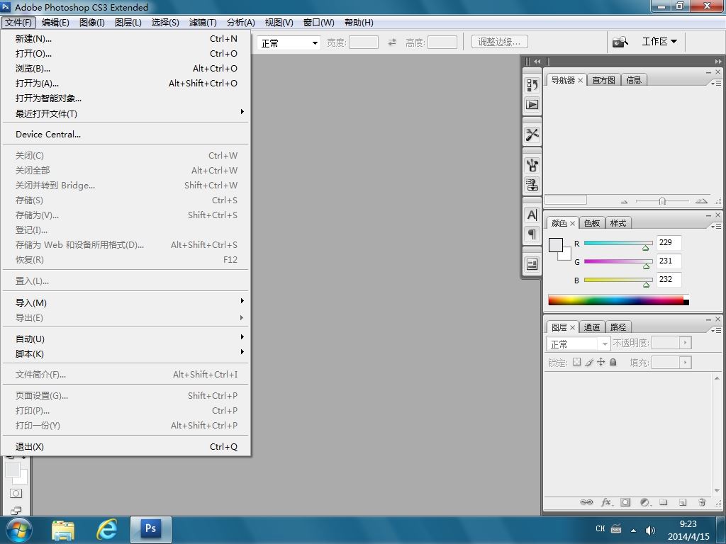Expand the 最近打开文件(T) submenu
Screen dimensions: 726x544
click(125, 113)
